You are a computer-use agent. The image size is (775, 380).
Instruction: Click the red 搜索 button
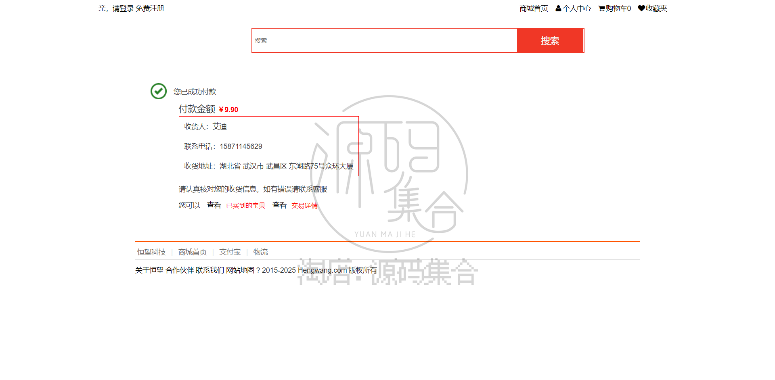click(x=550, y=40)
